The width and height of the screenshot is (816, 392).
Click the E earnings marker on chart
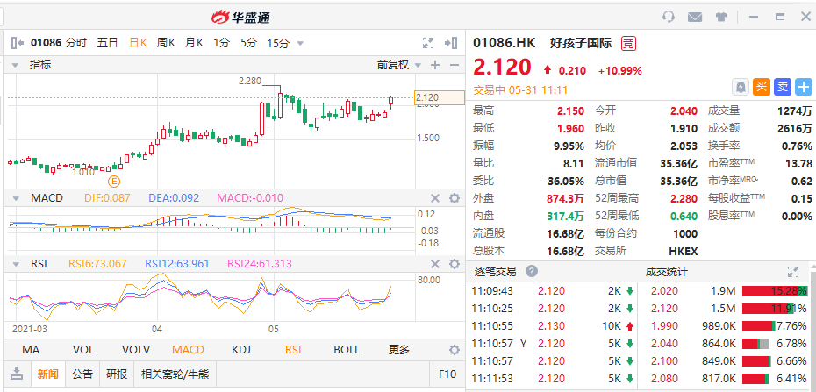click(x=113, y=182)
